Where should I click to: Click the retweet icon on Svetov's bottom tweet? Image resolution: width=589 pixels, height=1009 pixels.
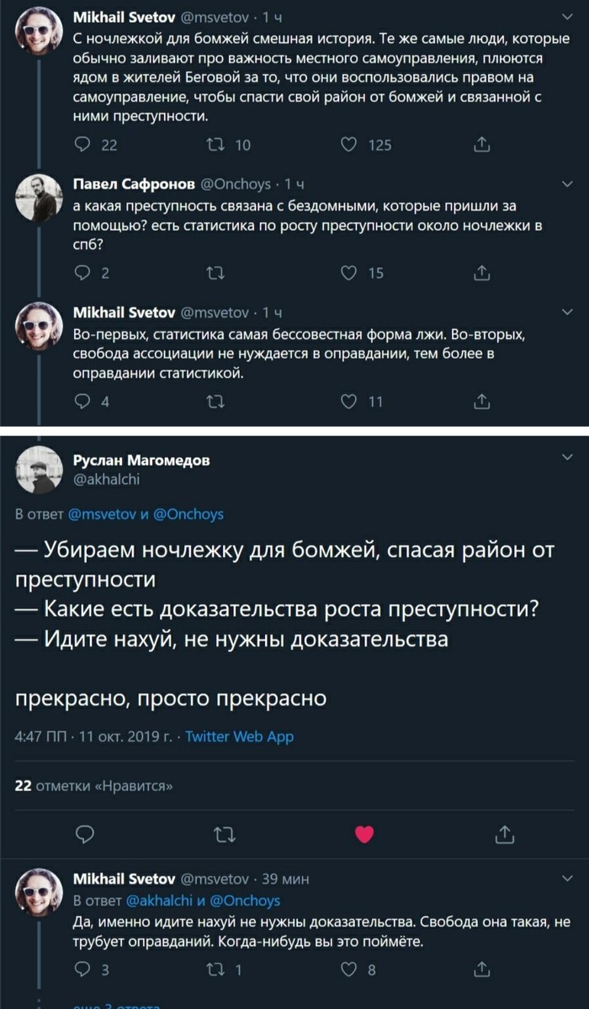tap(217, 969)
